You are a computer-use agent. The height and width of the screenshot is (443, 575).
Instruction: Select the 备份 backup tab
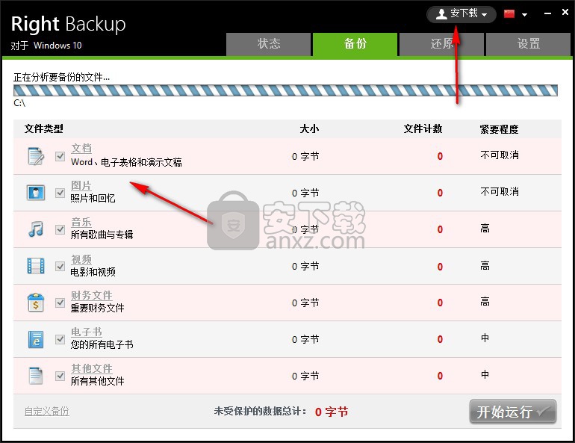(x=355, y=44)
